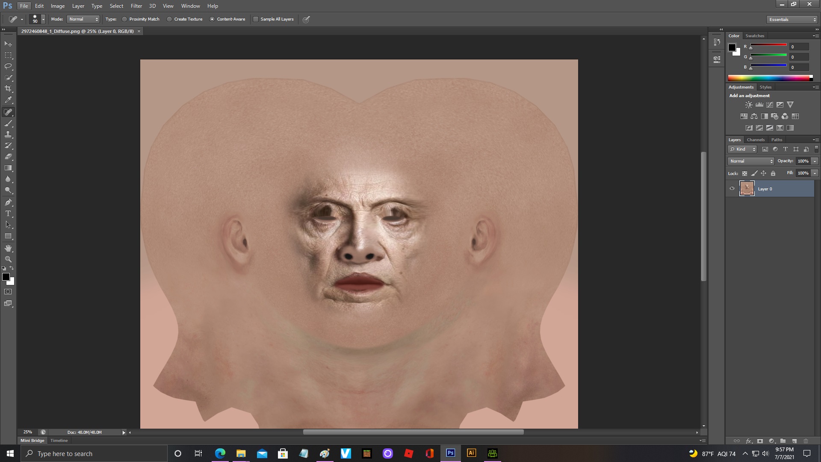The height and width of the screenshot is (462, 821).
Task: Select the History Brush tool
Action: click(x=8, y=145)
